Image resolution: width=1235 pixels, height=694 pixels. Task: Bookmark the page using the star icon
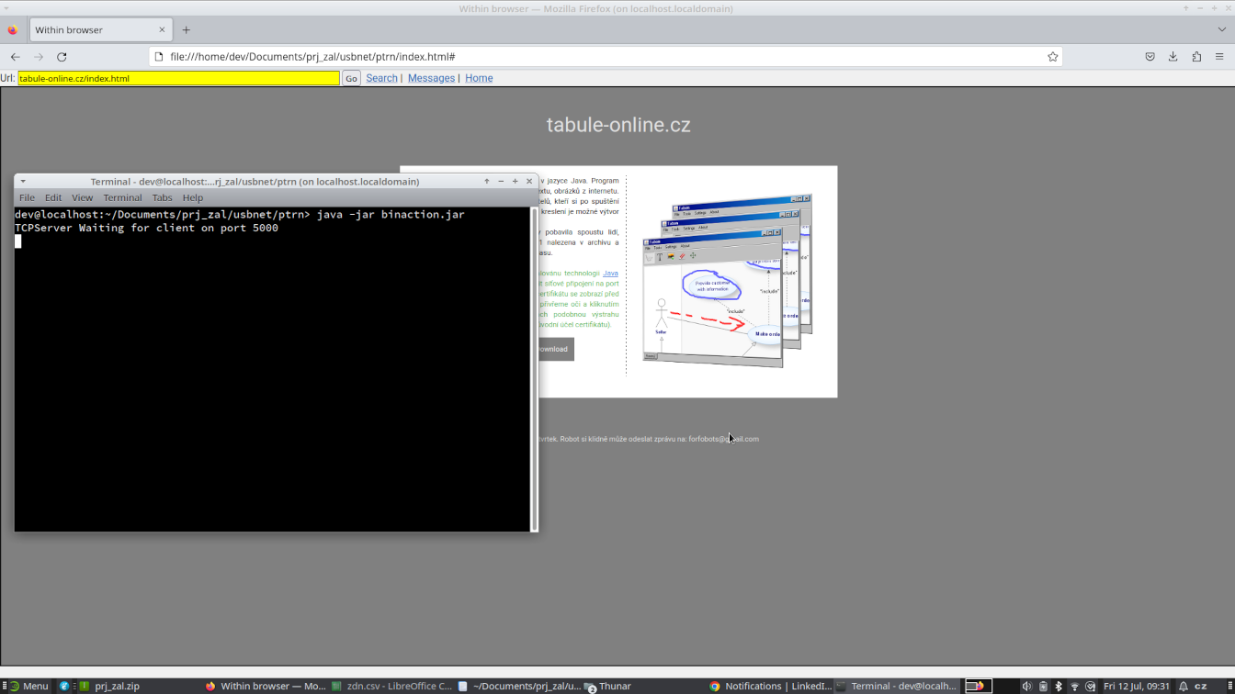(x=1052, y=56)
